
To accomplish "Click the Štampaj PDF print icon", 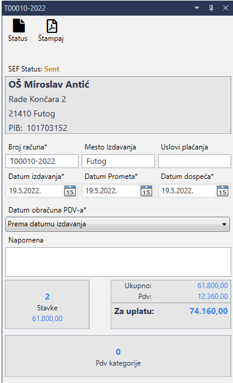I will [x=52, y=26].
